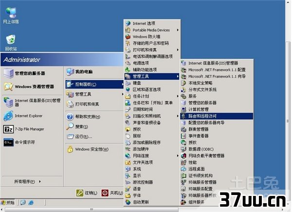Click the 帮助和支持(H) help icon
Viewport: 292px width, 212px height.
tap(70, 117)
